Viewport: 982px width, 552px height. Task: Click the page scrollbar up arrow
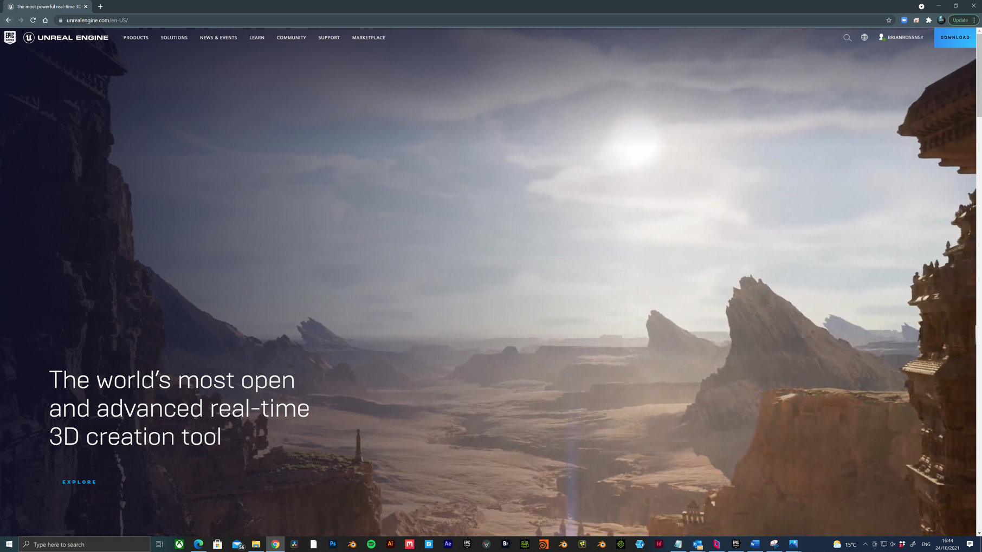pyautogui.click(x=979, y=31)
